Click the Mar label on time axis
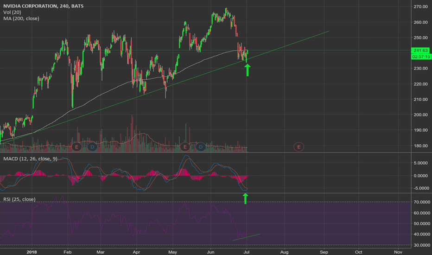 point(101,252)
